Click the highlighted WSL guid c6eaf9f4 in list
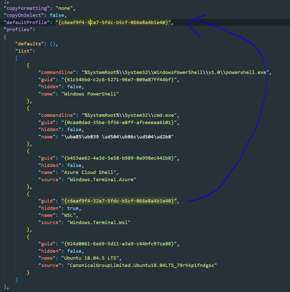The image size is (290, 292). click(x=119, y=201)
